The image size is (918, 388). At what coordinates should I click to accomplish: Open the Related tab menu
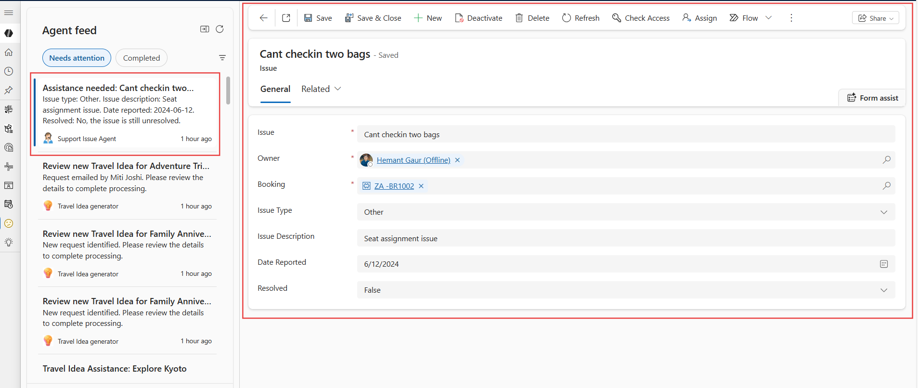(321, 89)
